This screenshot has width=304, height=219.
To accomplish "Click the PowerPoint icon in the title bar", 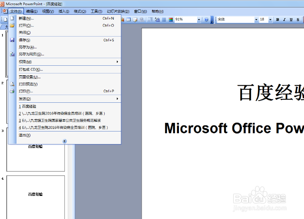I will tap(2, 3).
